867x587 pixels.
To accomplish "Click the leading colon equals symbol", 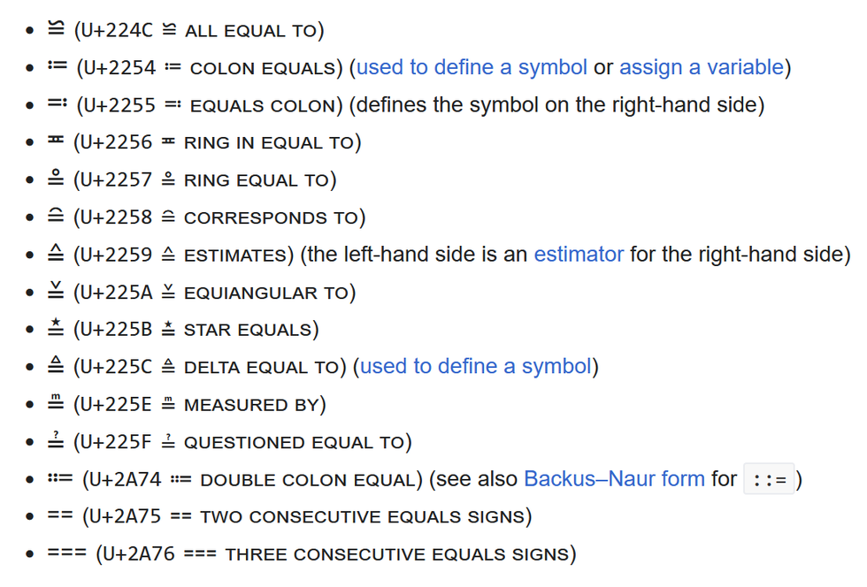I will pos(58,66).
